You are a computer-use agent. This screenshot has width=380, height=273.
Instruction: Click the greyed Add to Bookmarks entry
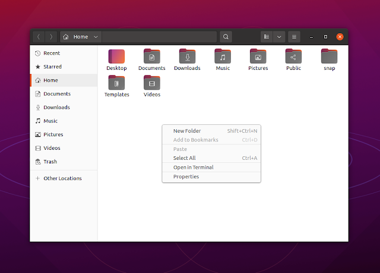tap(211, 140)
